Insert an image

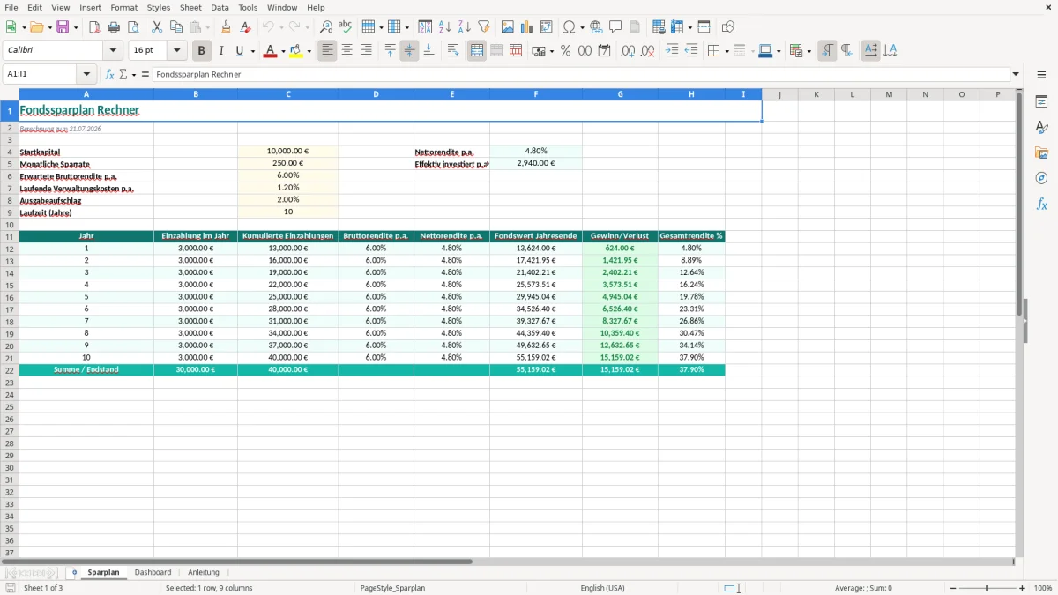(x=508, y=27)
